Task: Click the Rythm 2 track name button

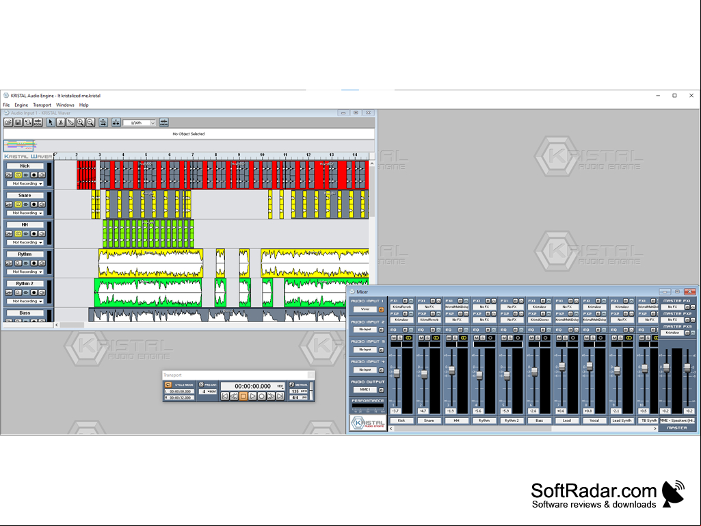Action: pyautogui.click(x=25, y=284)
